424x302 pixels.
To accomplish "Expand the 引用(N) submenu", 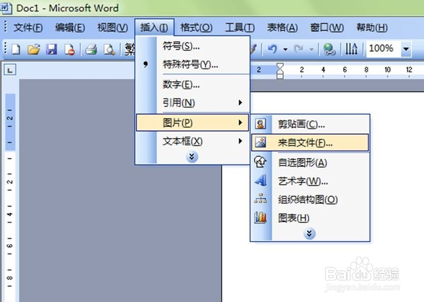I will tap(192, 103).
